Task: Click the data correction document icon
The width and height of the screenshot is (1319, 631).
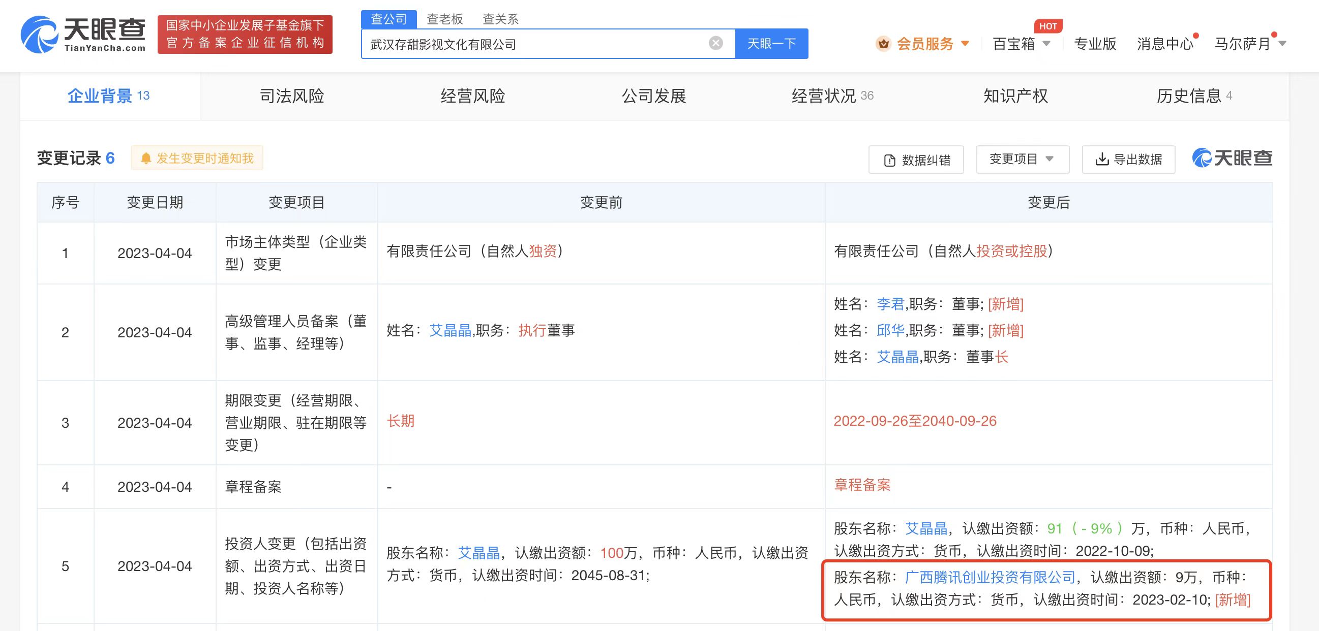Action: coord(889,160)
